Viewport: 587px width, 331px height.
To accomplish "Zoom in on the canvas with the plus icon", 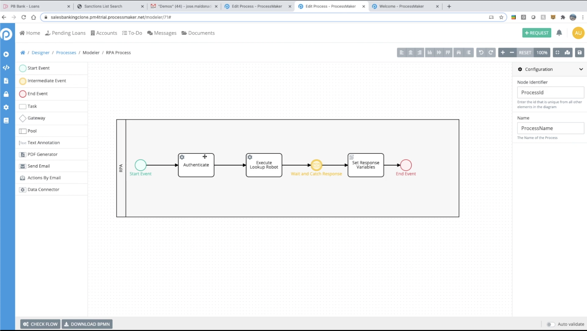I will (x=503, y=52).
